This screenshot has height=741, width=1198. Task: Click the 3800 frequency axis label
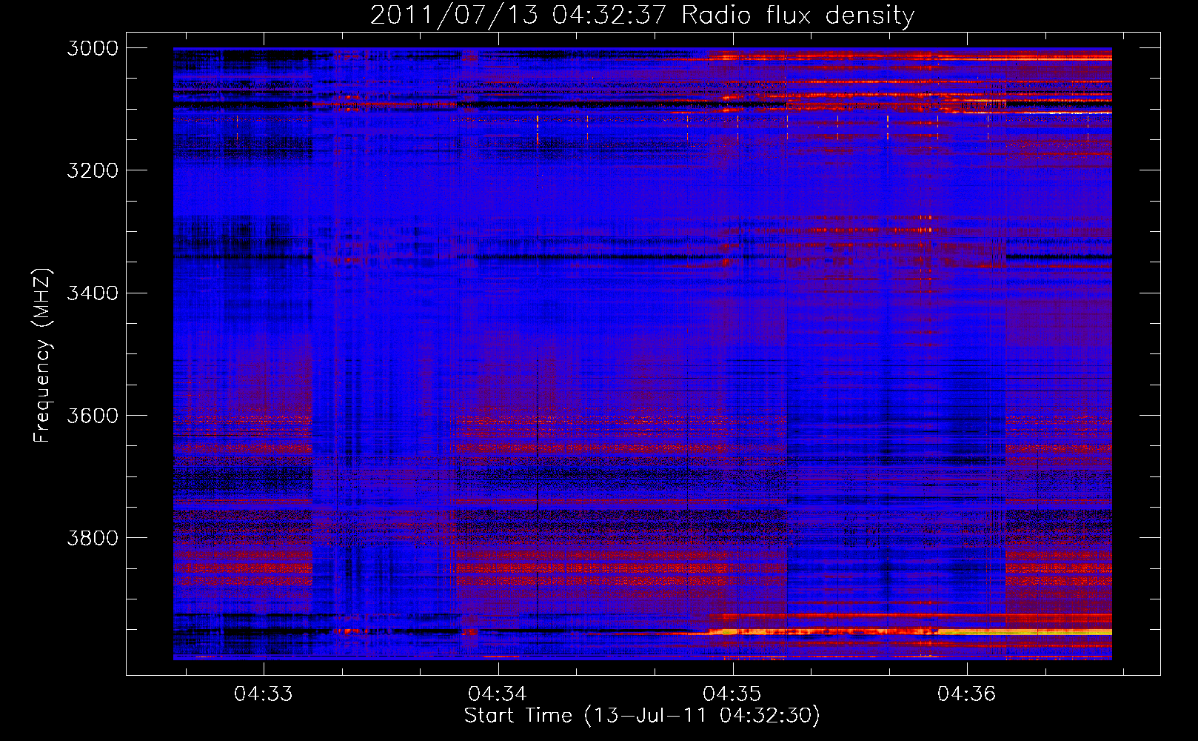(x=93, y=538)
